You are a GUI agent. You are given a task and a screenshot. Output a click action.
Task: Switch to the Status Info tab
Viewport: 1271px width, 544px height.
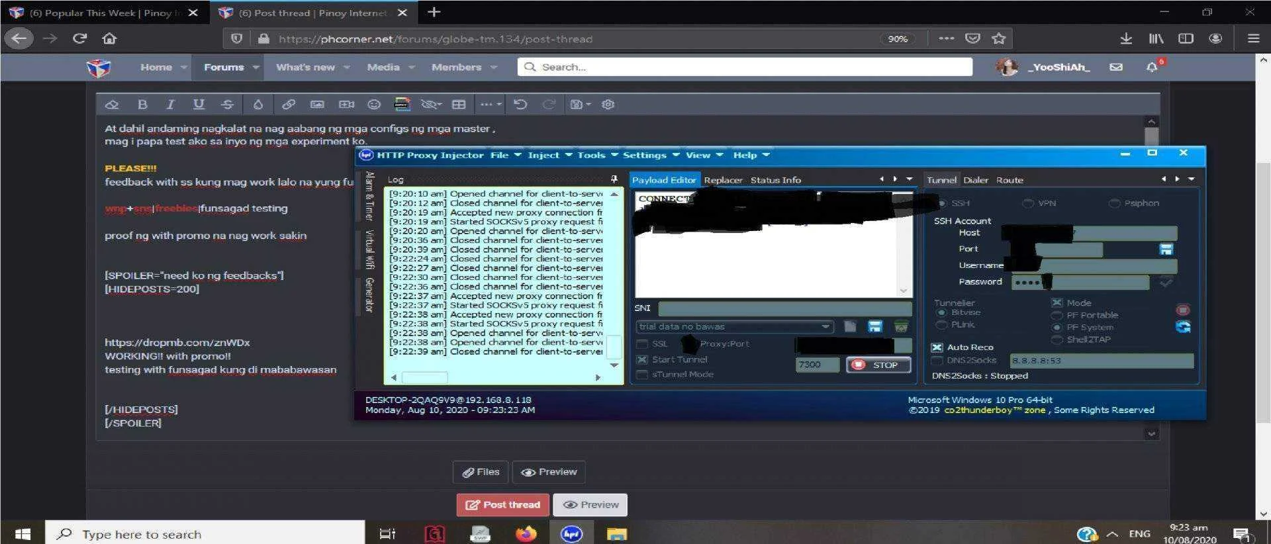775,180
